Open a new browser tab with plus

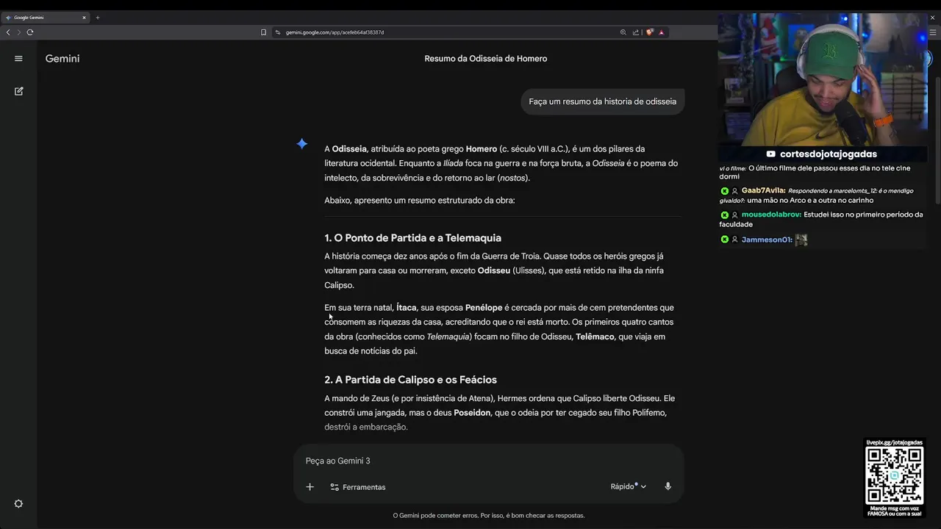[x=97, y=17]
